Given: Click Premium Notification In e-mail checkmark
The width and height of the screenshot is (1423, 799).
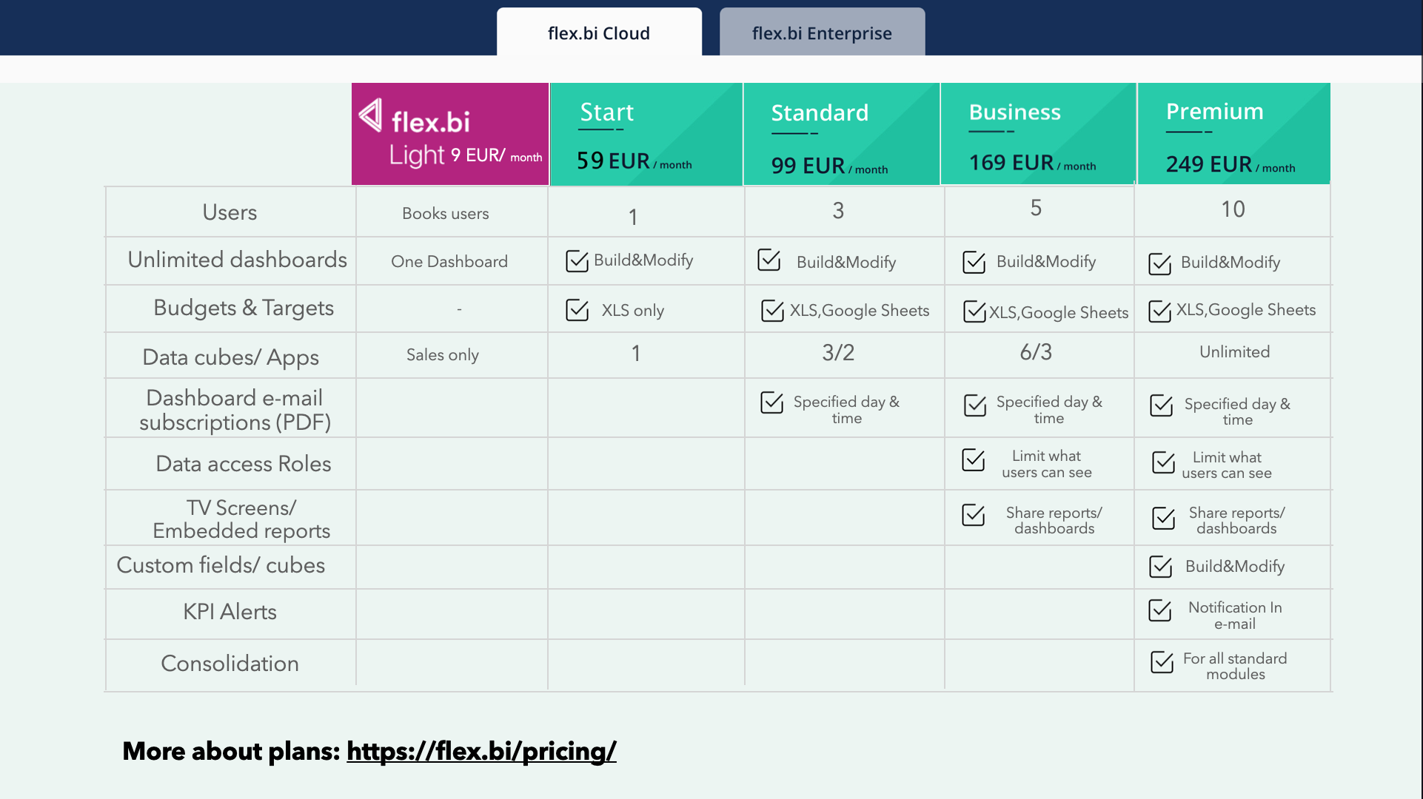Looking at the screenshot, I should pyautogui.click(x=1160, y=611).
